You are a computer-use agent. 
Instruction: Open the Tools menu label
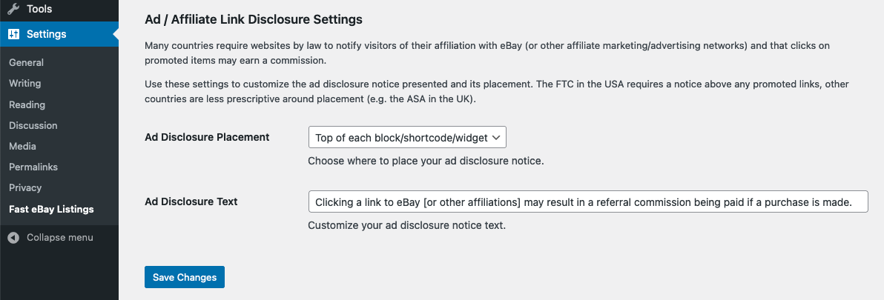coord(39,10)
